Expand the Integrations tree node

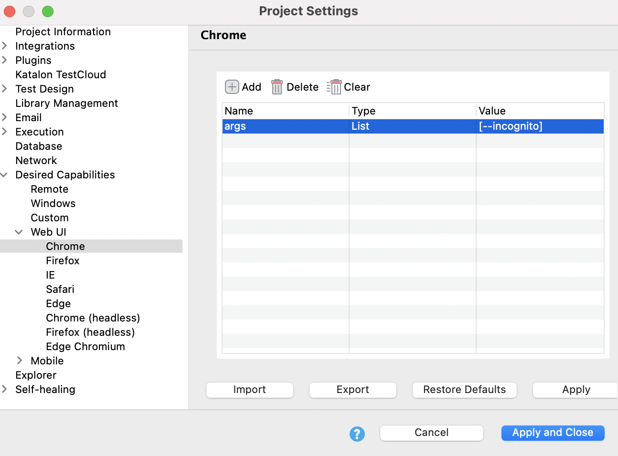[x=5, y=46]
